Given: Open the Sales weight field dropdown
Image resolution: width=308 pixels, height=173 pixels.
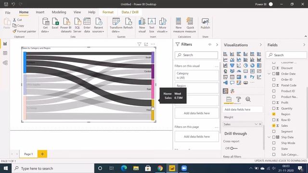Looking at the screenshot, I should [x=256, y=124].
